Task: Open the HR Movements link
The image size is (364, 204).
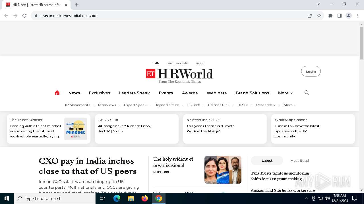Action: tap(77, 105)
